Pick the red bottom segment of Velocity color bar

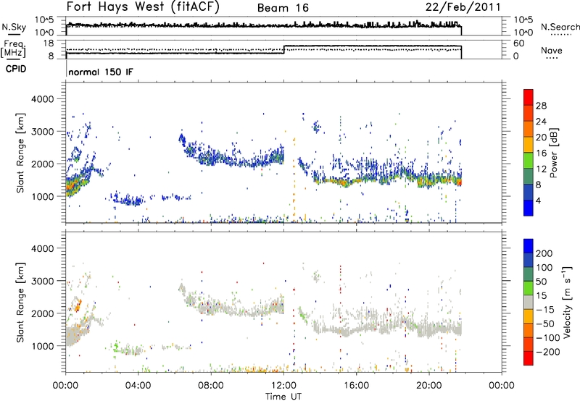point(529,358)
